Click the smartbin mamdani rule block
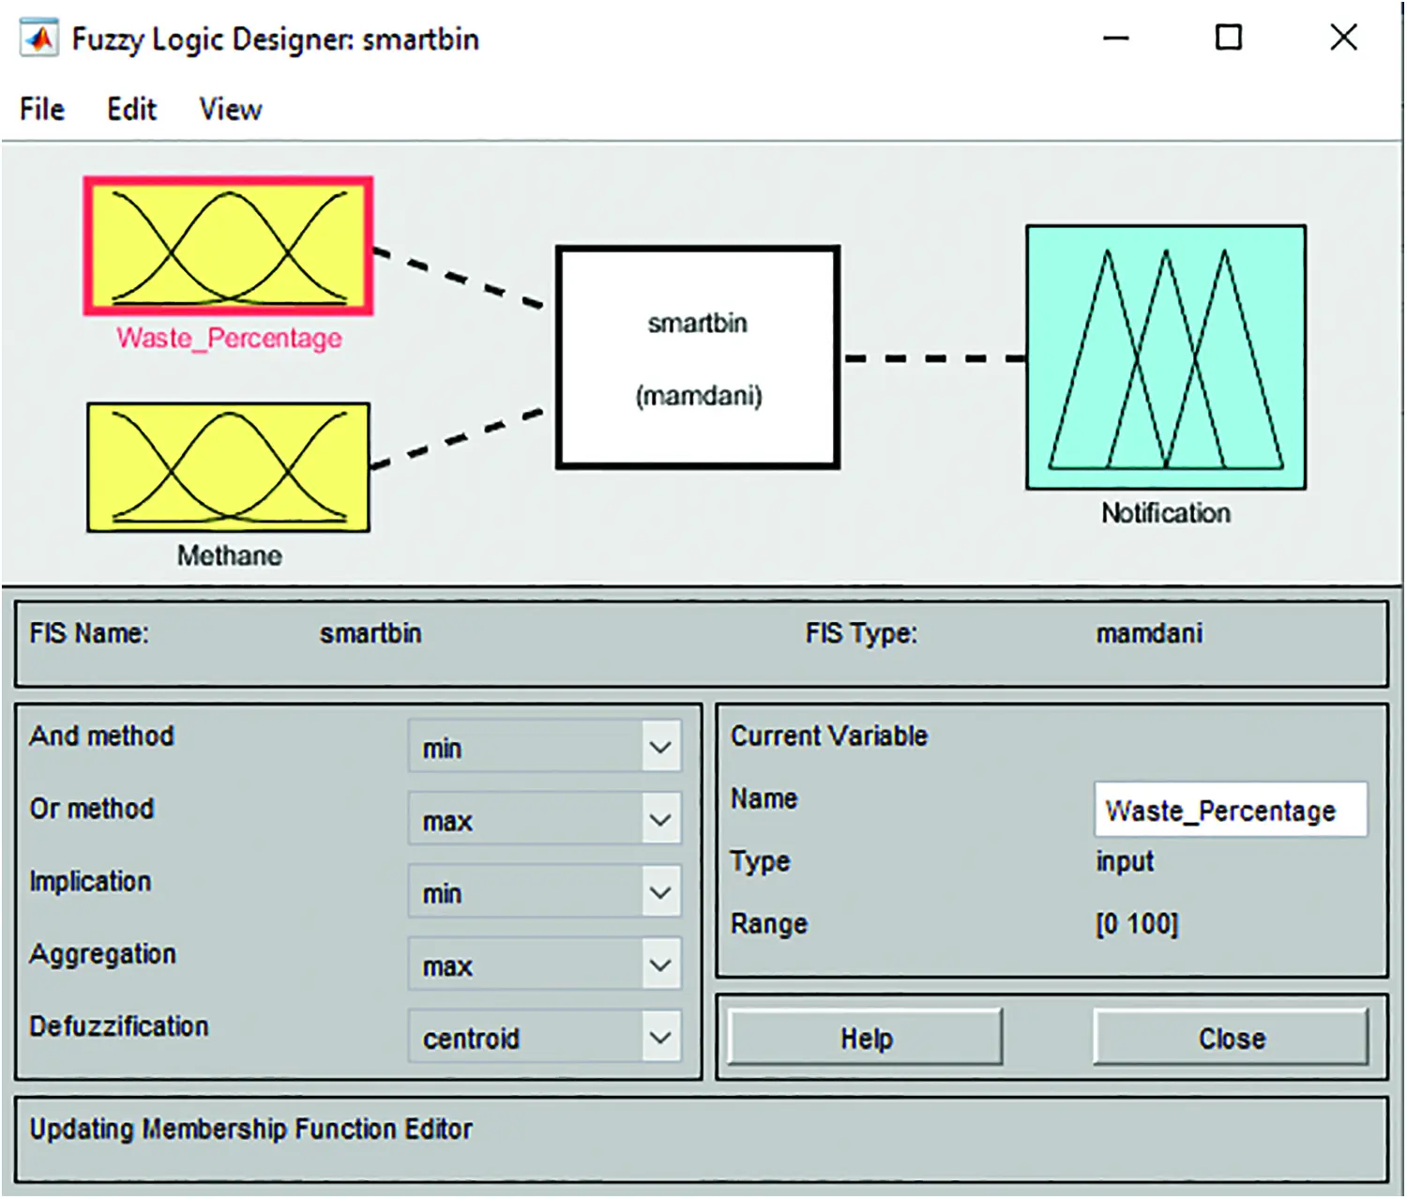 click(x=698, y=357)
